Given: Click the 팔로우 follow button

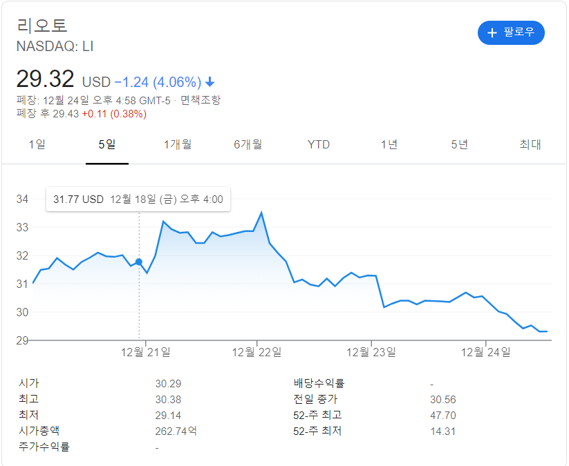Looking at the screenshot, I should click(511, 32).
